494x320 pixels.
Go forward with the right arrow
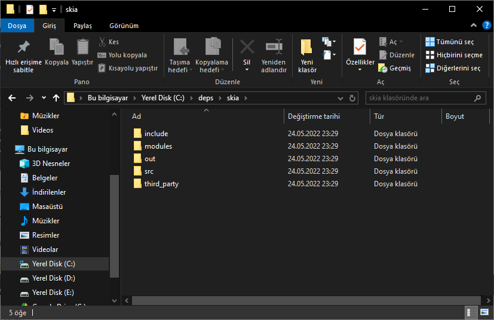coord(30,98)
